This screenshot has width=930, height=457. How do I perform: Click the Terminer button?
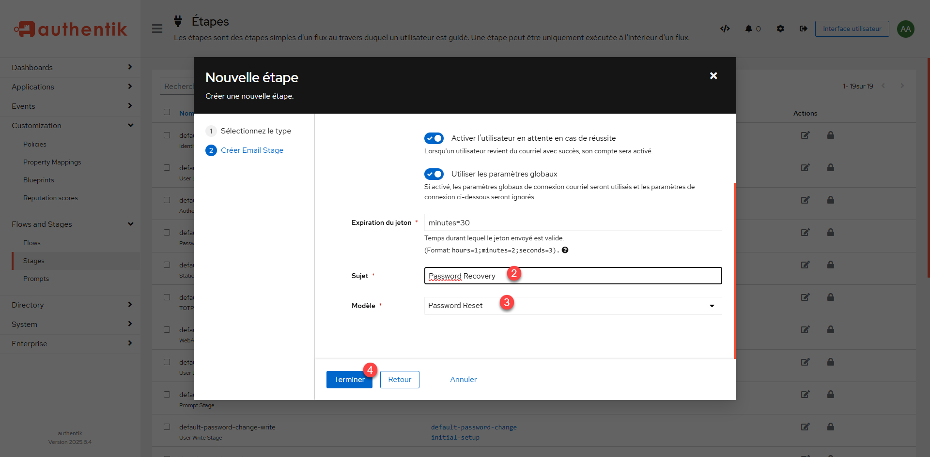(x=349, y=380)
